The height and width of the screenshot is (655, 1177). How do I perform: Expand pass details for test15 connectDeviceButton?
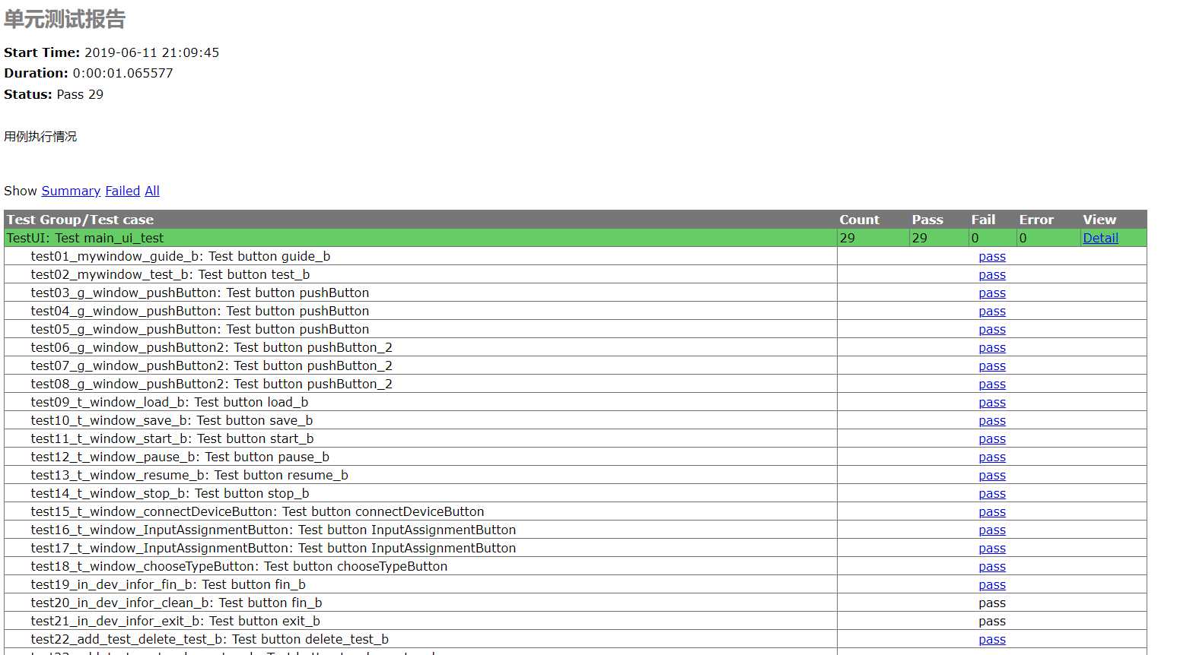point(992,511)
